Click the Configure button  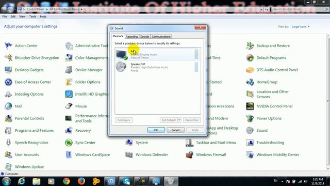click(124, 120)
